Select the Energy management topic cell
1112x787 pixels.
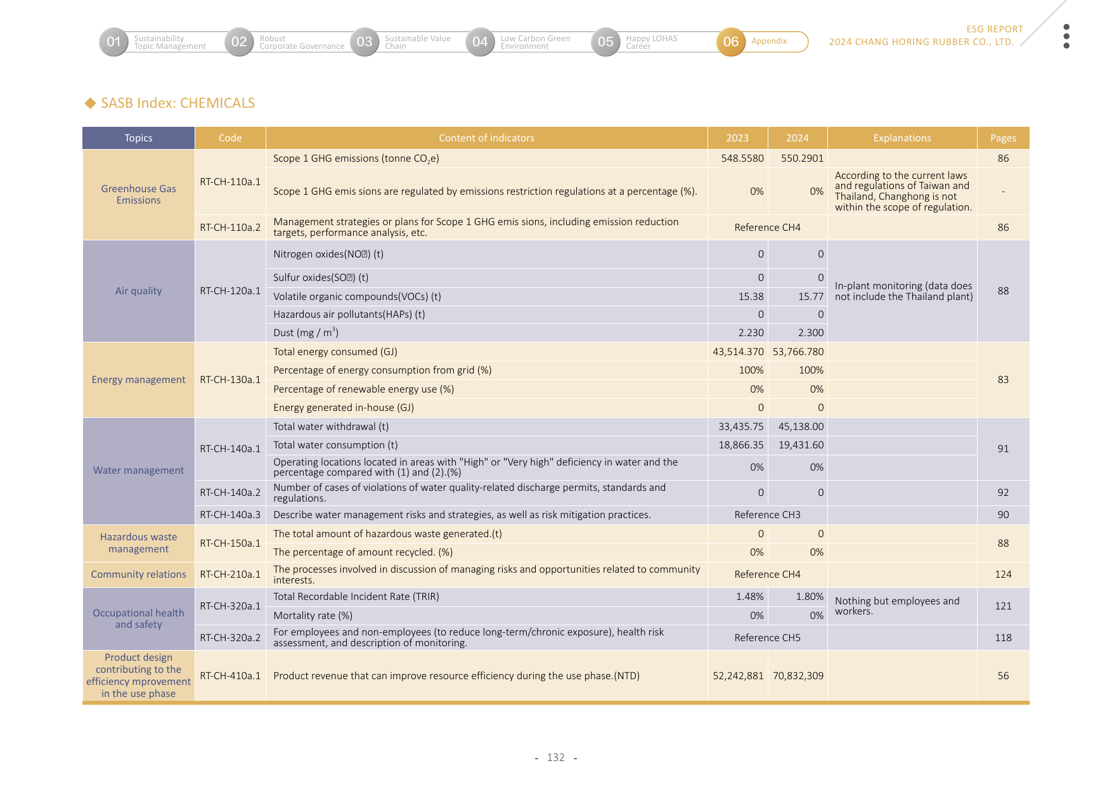(x=138, y=380)
